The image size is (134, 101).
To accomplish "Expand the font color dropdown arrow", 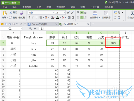I will coord(60,17).
